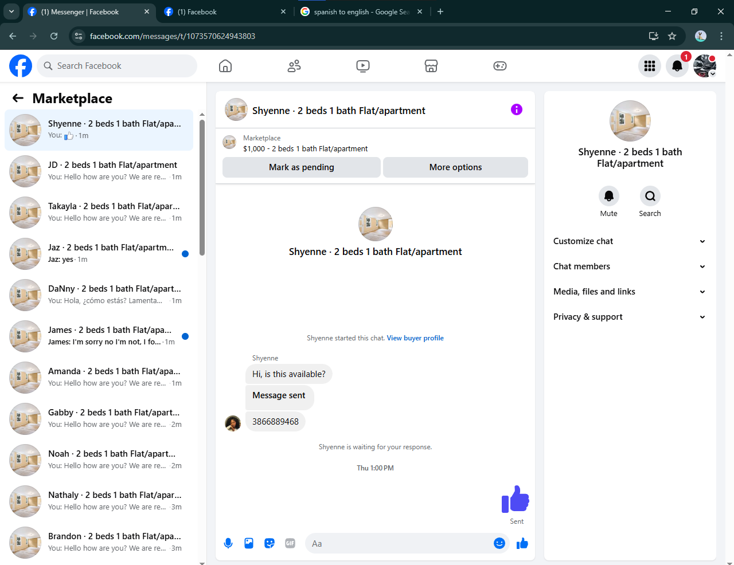The height and width of the screenshot is (565, 734).
Task: Click the install app icon in address bar
Action: (654, 36)
